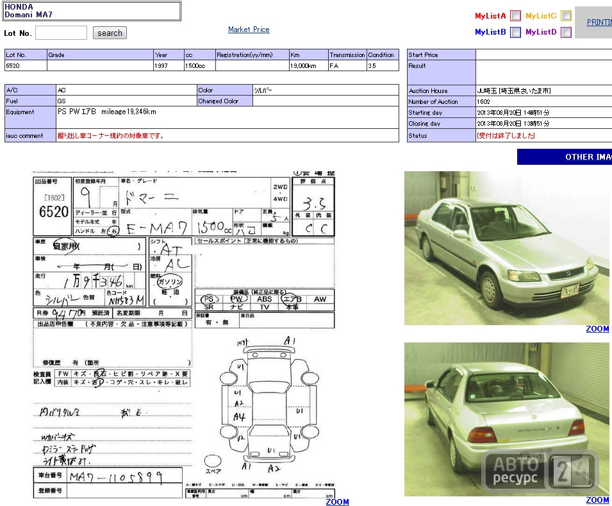612x506 pixels.
Task: Select equipment text PS PW mileage19,346km
Action: click(107, 112)
